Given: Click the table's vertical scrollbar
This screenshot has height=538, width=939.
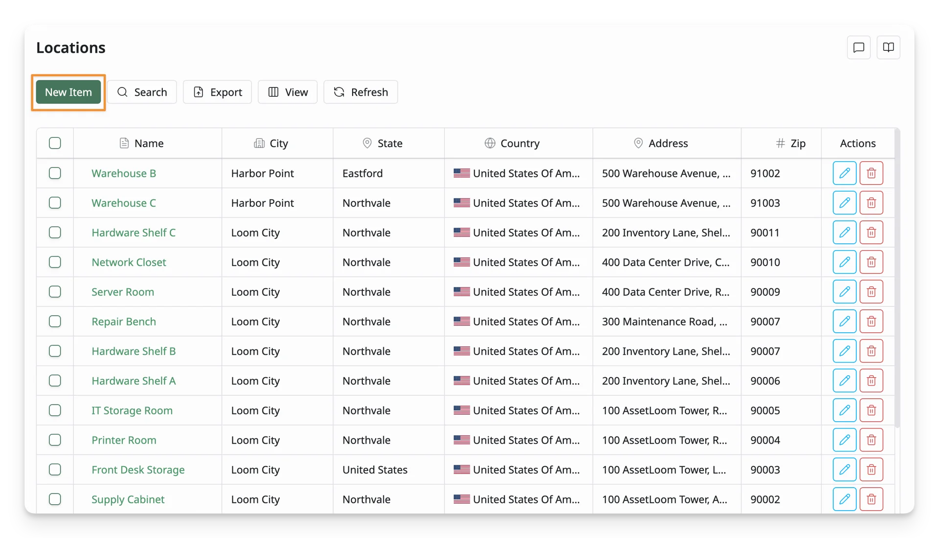Looking at the screenshot, I should [x=897, y=279].
